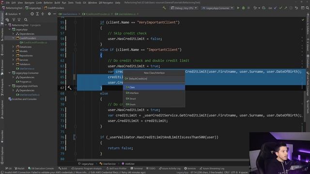Screen dimensions: 310x174
Task: Open Dynamic Program Analysis tool window
Action: tap(86, 169)
